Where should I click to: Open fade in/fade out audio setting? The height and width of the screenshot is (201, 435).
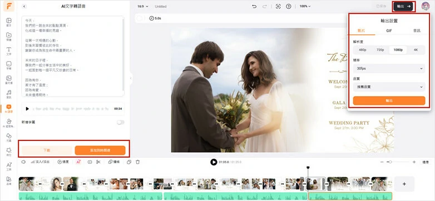coord(40,162)
